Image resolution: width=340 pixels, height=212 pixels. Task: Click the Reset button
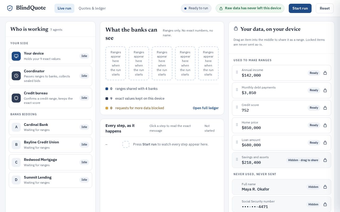[325, 8]
